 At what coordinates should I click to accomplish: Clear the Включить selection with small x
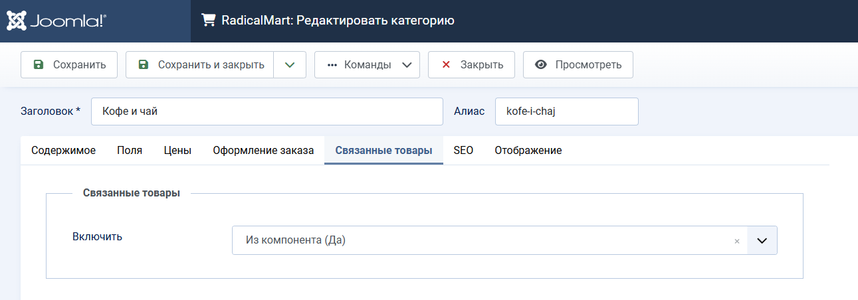736,242
